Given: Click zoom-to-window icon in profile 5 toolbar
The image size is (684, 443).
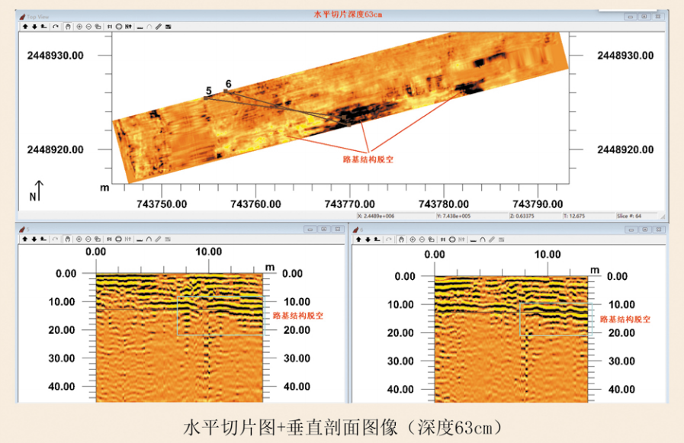Looking at the screenshot, I should (x=98, y=239).
